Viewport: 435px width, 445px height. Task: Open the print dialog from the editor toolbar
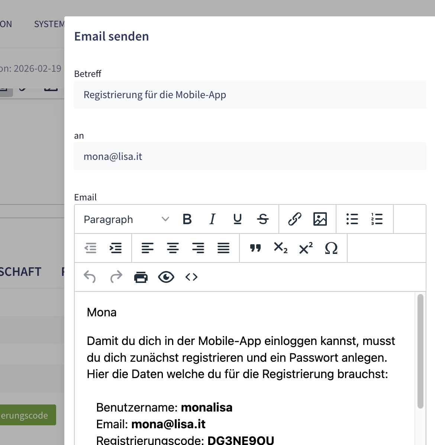pos(141,277)
